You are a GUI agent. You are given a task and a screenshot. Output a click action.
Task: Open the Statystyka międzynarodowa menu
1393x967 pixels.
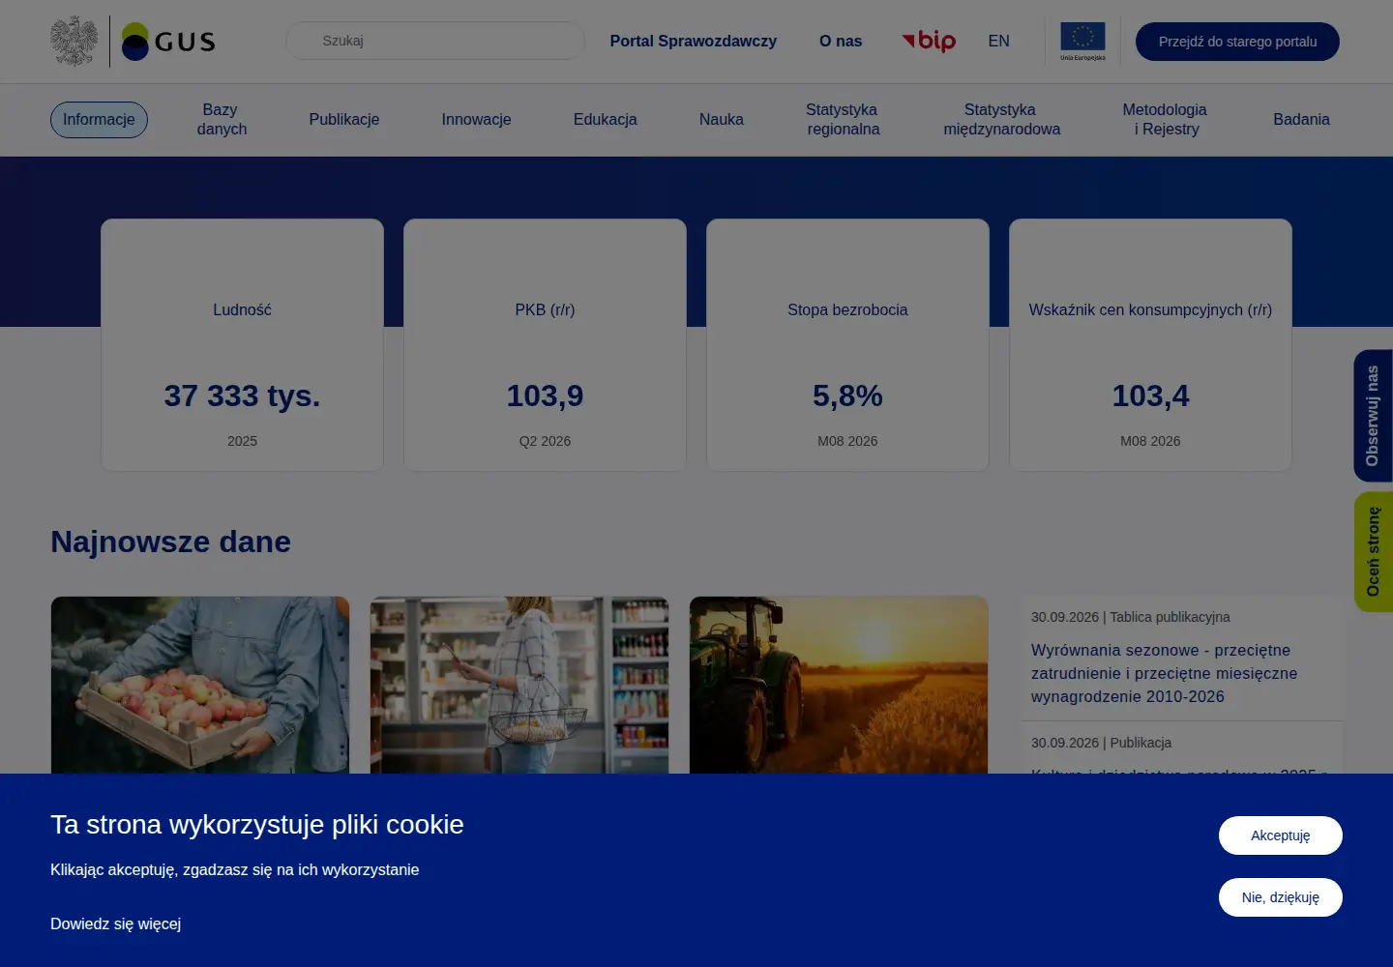1002,120
